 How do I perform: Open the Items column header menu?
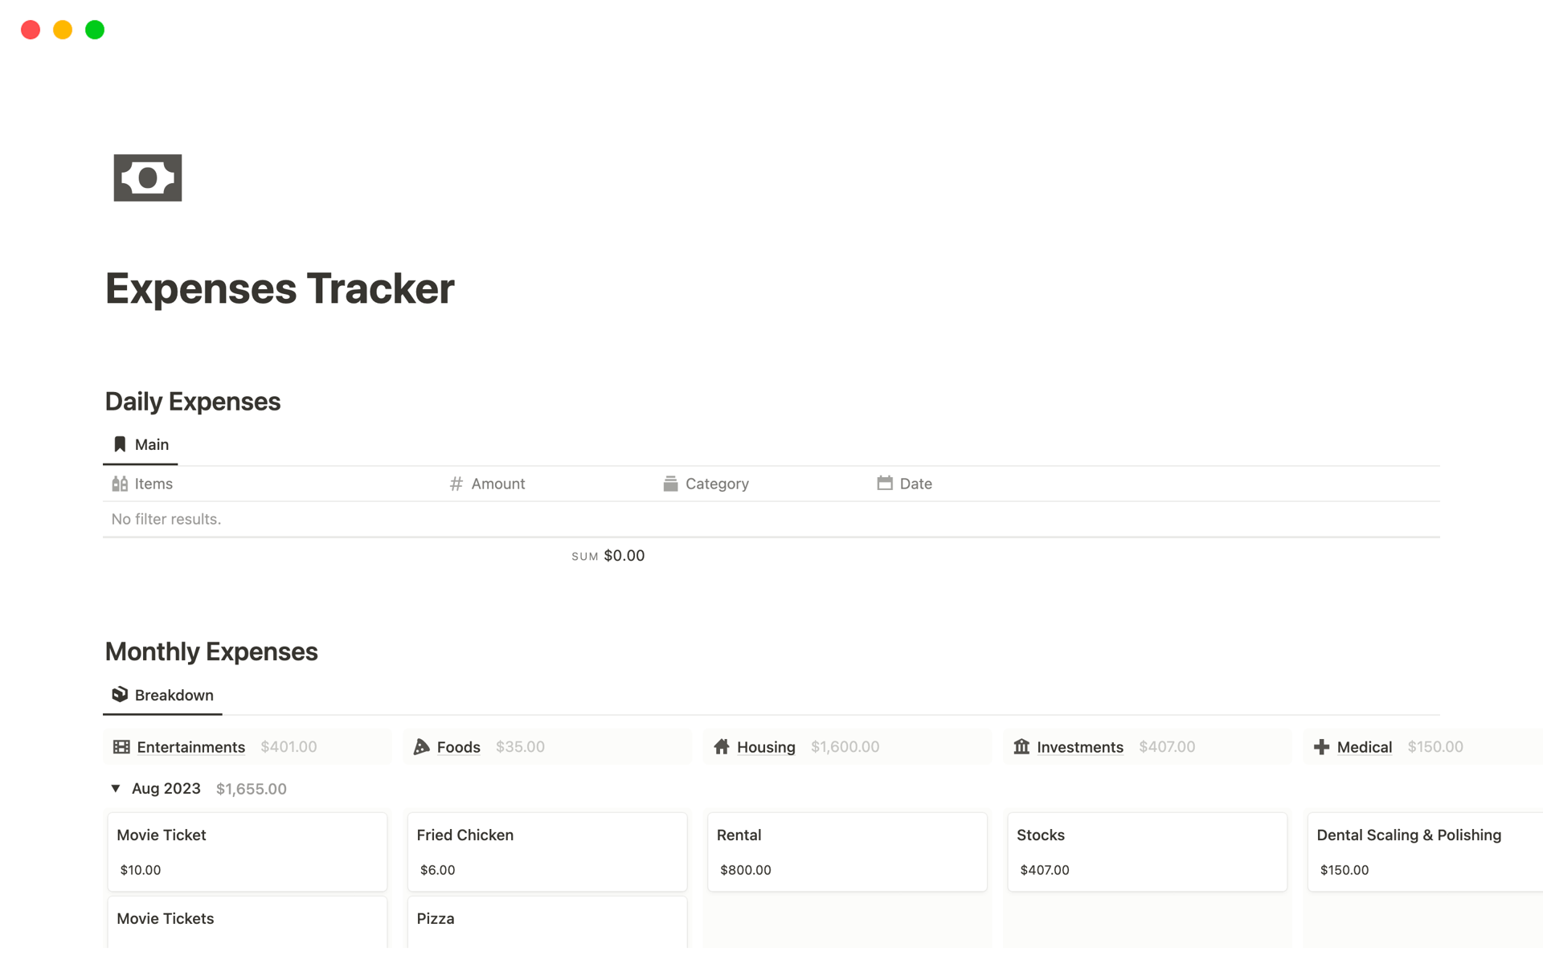153,484
